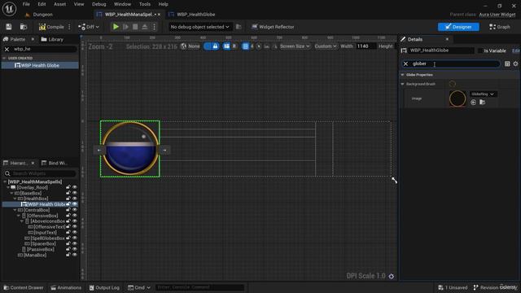Edit the Width field showing 1140
Image resolution: width=521 pixels, height=293 pixels.
(x=366, y=46)
